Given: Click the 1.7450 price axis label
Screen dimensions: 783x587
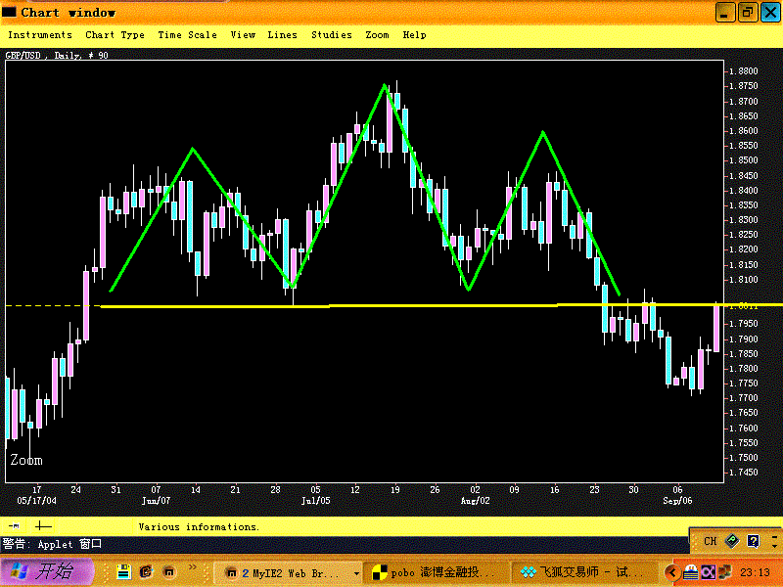Looking at the screenshot, I should click(x=744, y=473).
